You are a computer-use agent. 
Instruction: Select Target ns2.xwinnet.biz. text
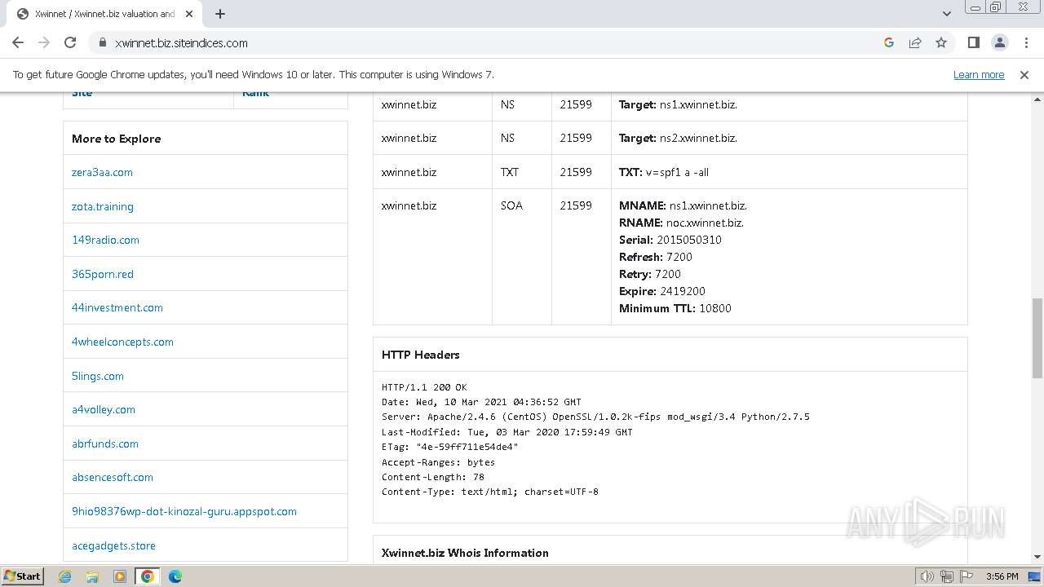coord(678,138)
